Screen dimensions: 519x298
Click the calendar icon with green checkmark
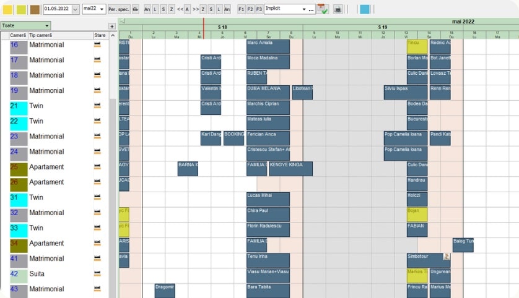[x=322, y=9]
